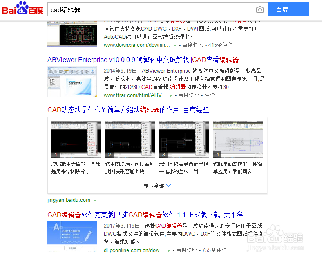Open step 4 thumbnail of Jingyan result
322x259 pixels.
coord(238,139)
